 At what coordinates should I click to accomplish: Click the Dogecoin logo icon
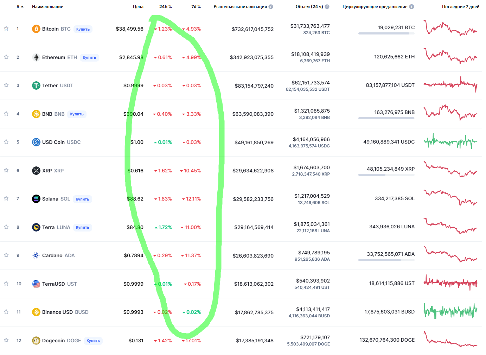(36, 341)
